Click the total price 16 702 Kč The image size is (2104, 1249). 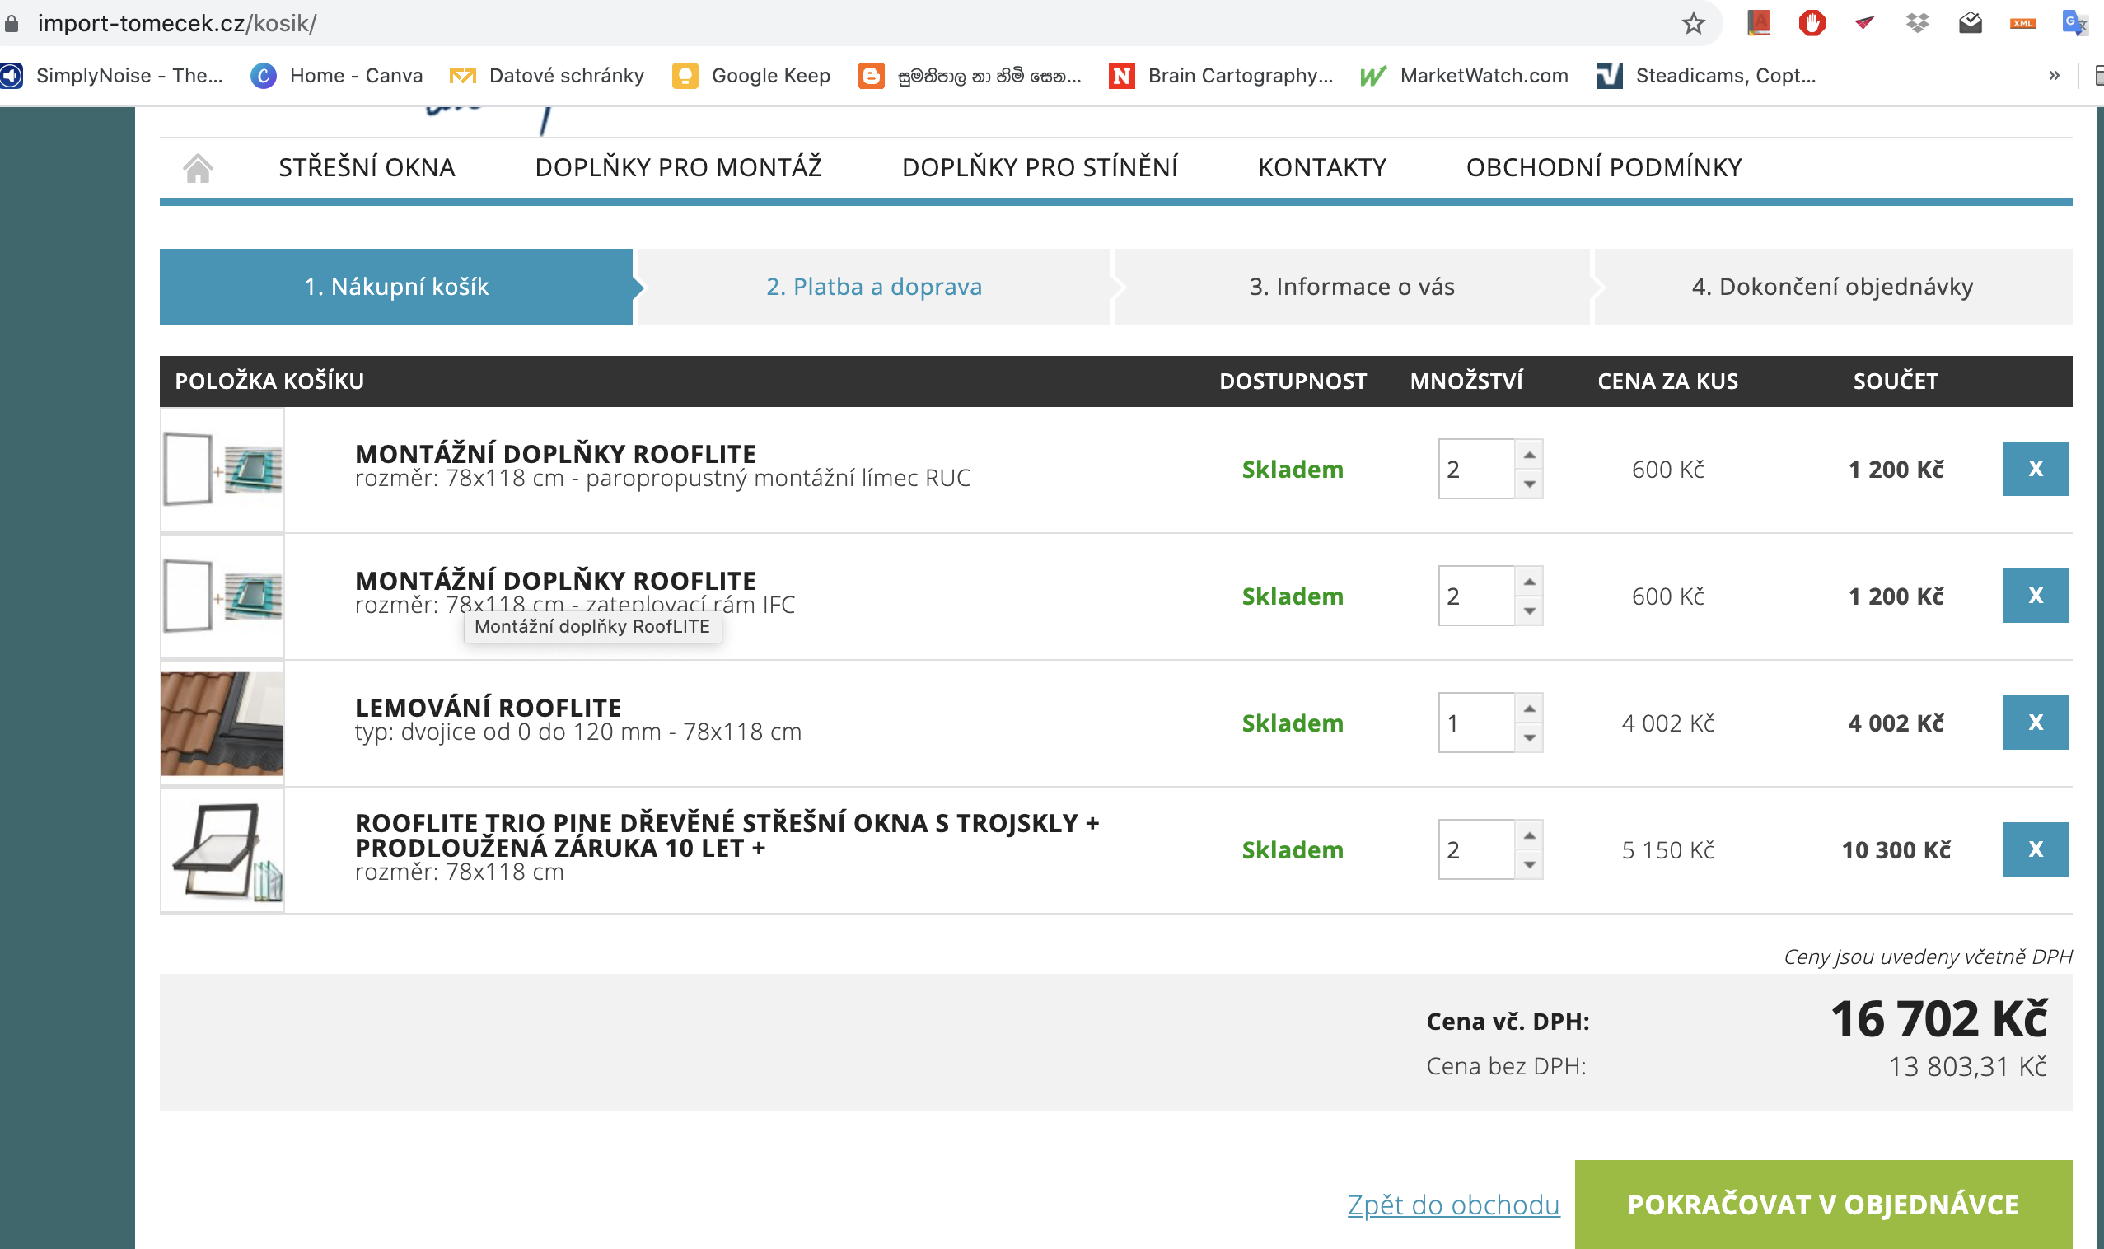(x=1939, y=1019)
